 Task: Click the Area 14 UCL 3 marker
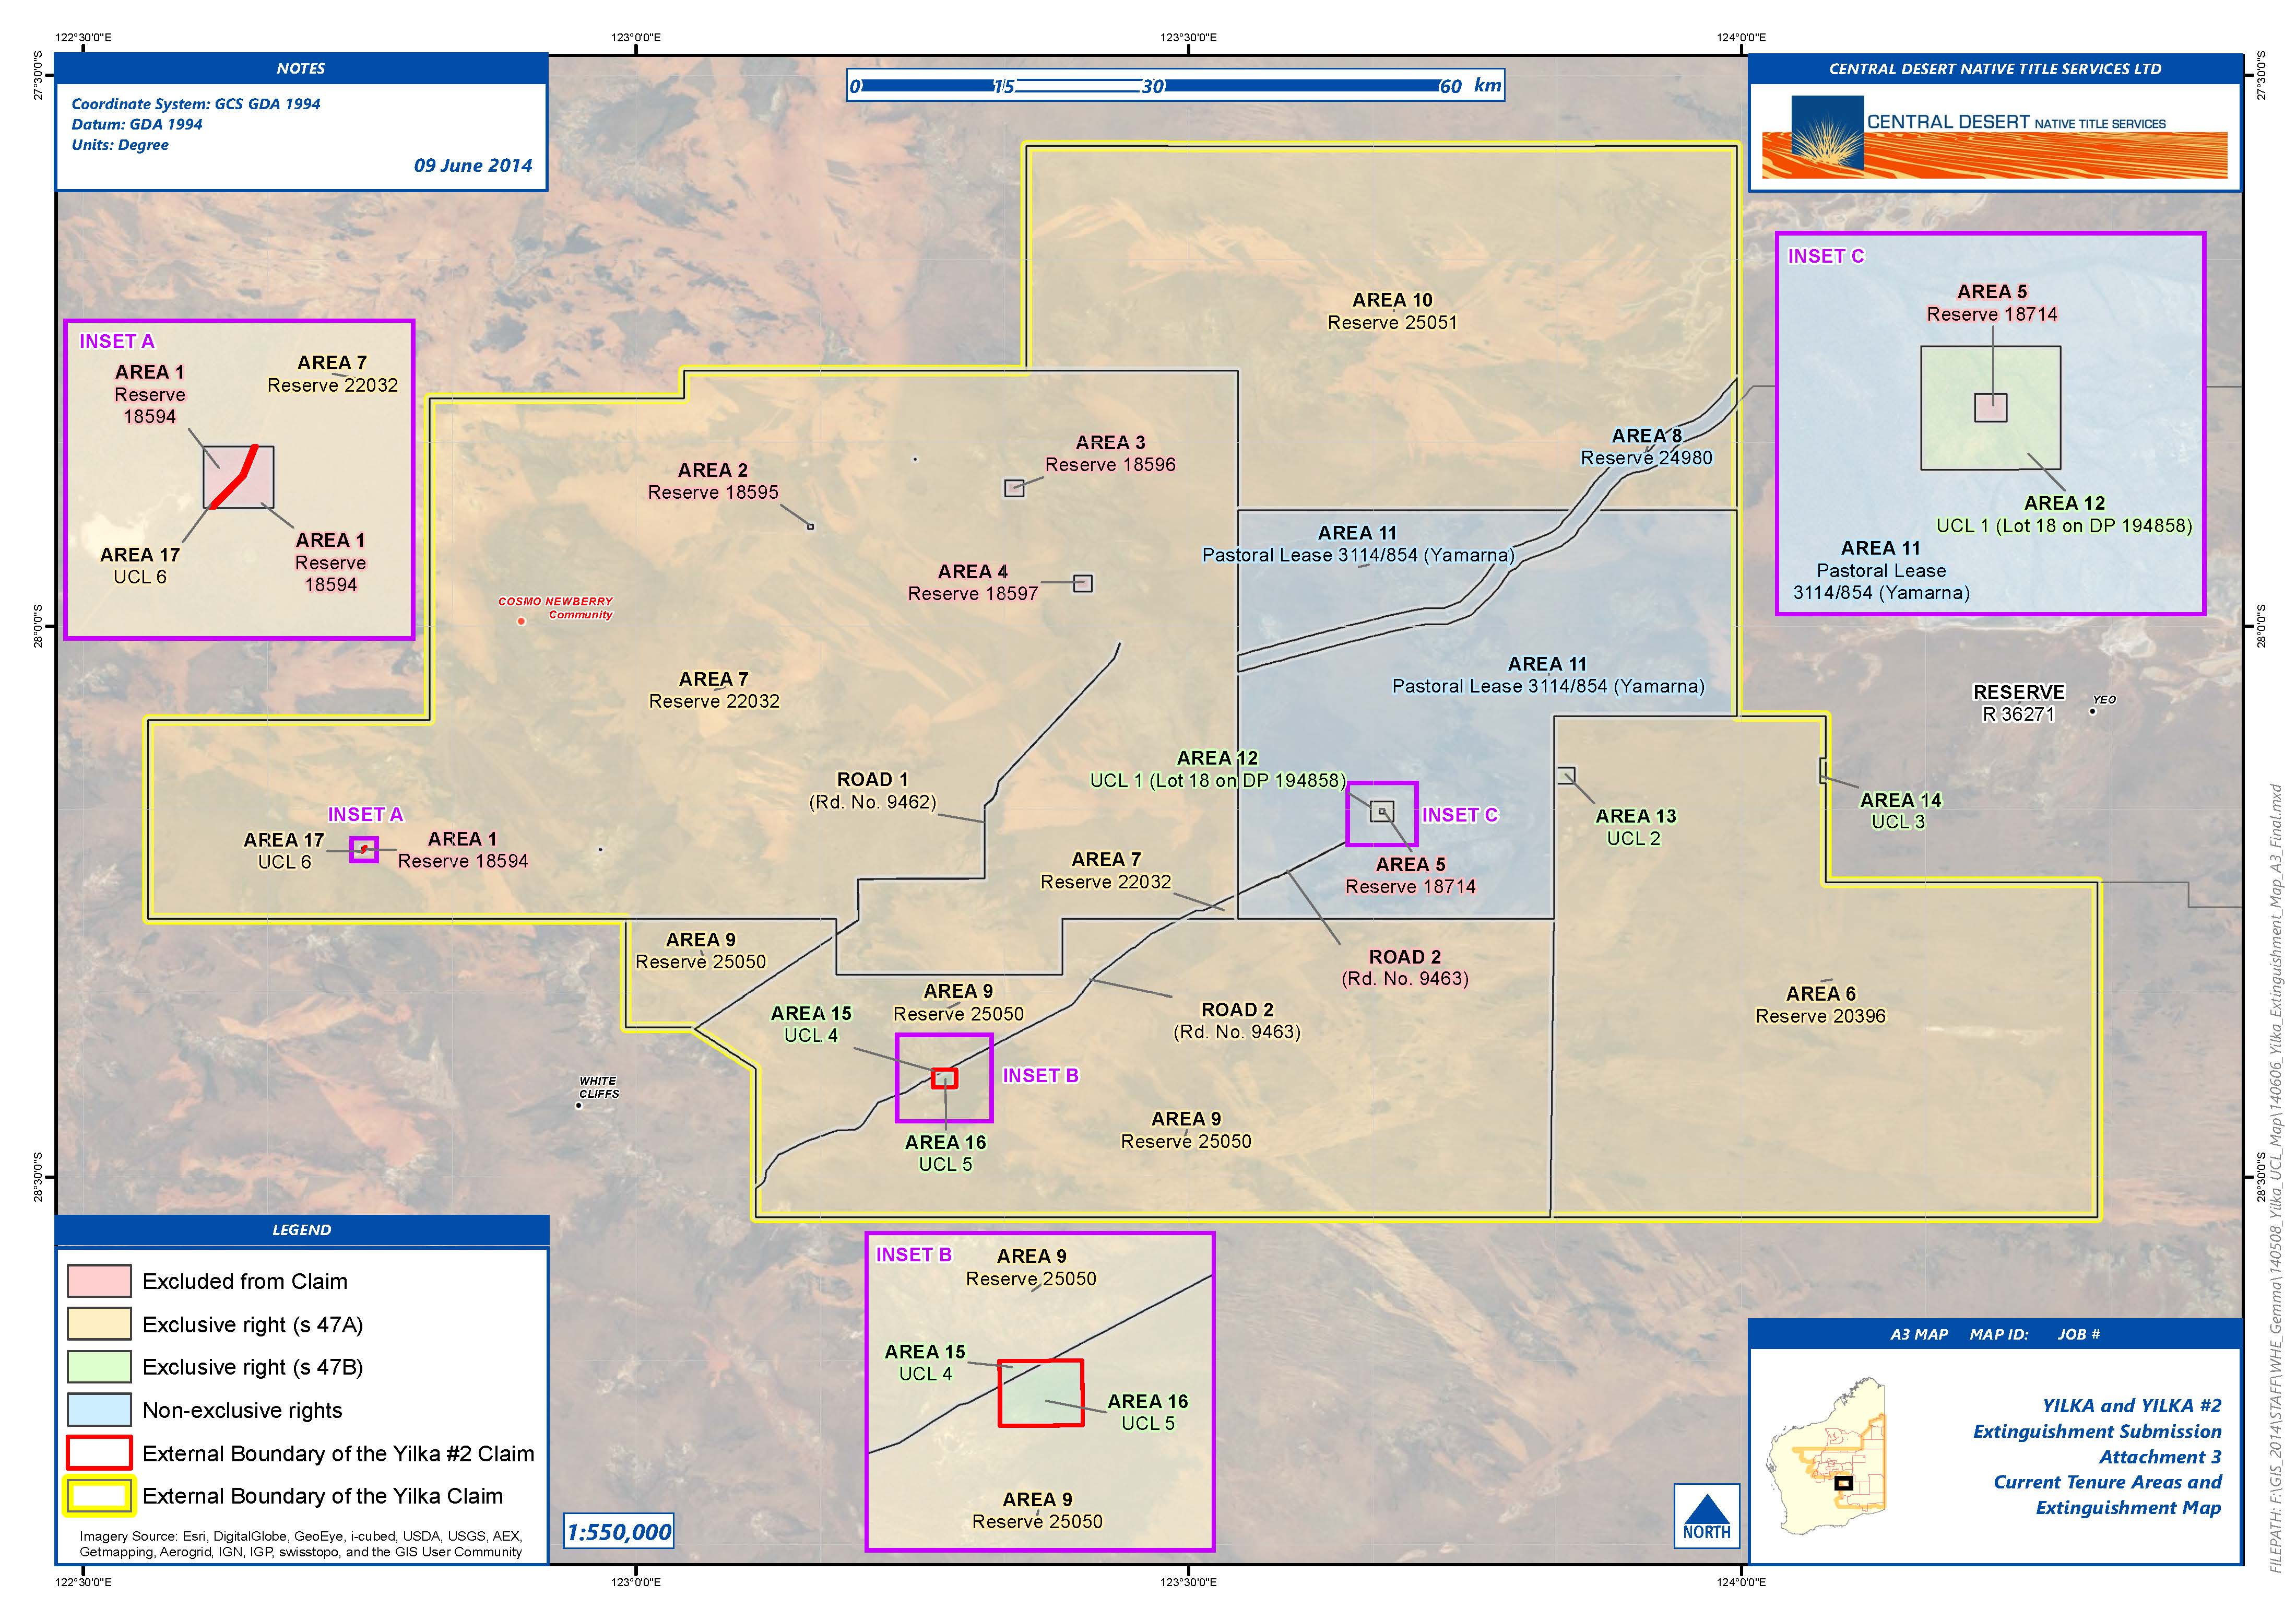1823,770
